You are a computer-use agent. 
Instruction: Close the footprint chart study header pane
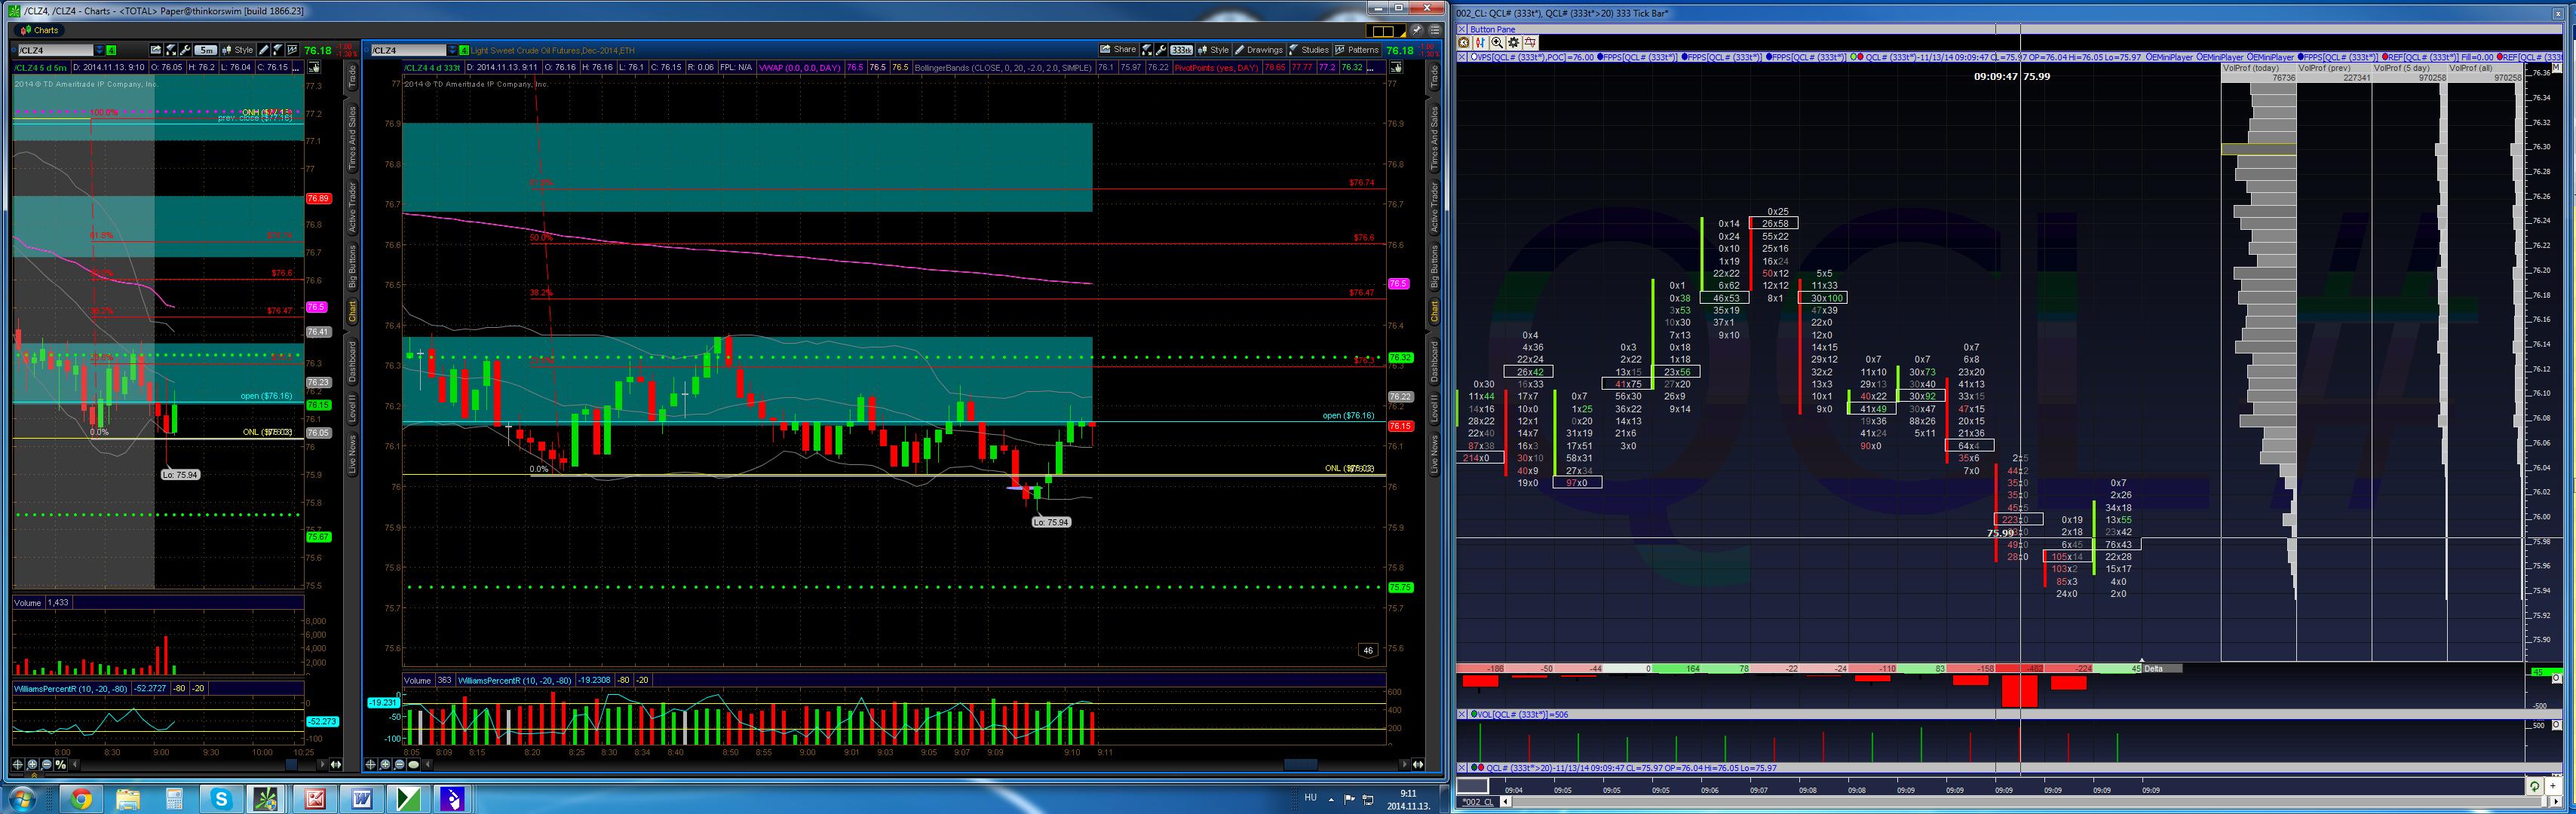click(1462, 57)
